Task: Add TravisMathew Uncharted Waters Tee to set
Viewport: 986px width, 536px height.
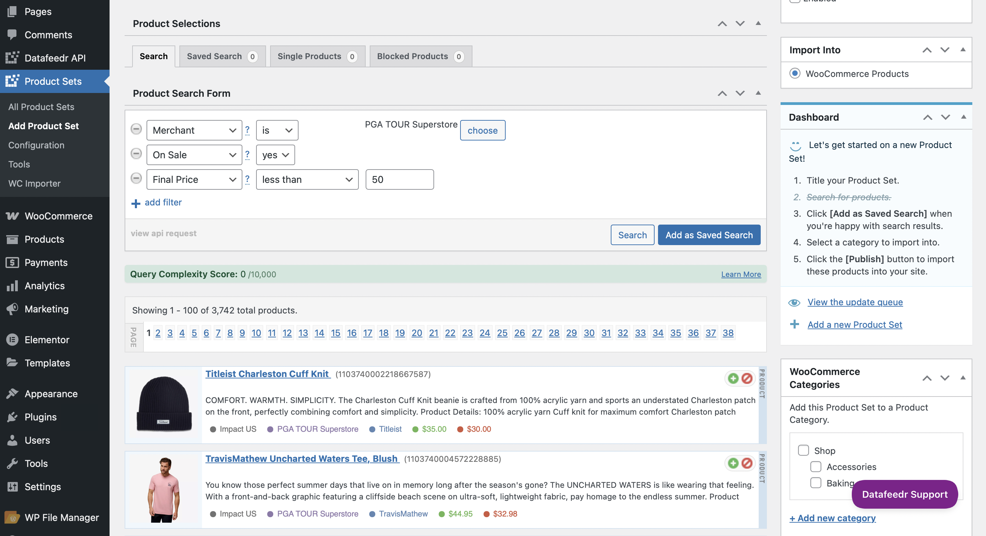Action: tap(733, 463)
